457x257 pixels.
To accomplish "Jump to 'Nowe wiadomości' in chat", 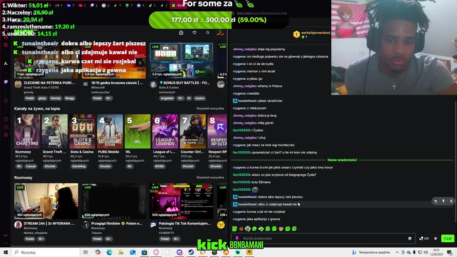I will (x=342, y=160).
